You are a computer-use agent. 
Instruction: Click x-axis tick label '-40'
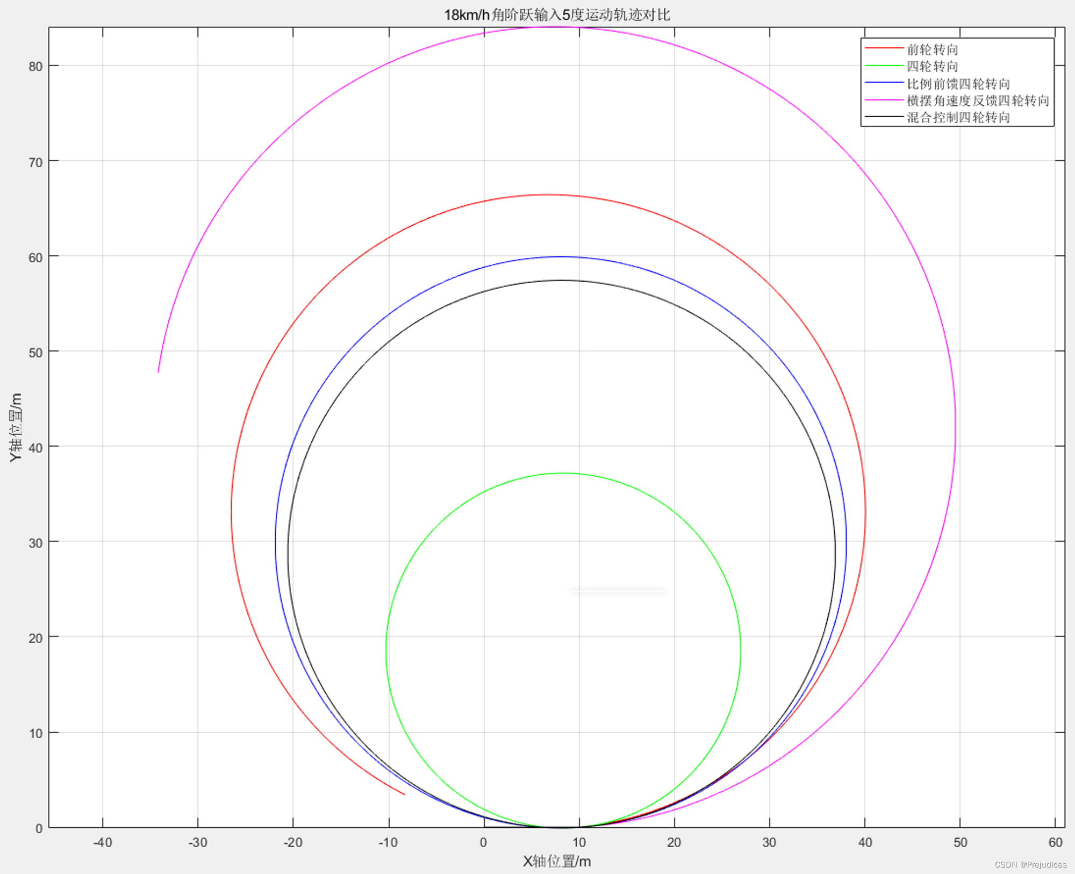103,842
